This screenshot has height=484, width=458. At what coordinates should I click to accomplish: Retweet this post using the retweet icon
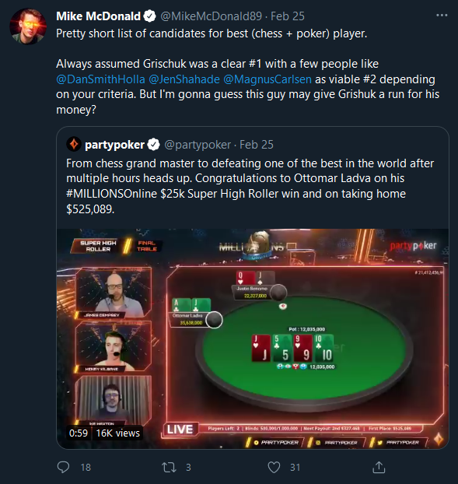coord(169,467)
